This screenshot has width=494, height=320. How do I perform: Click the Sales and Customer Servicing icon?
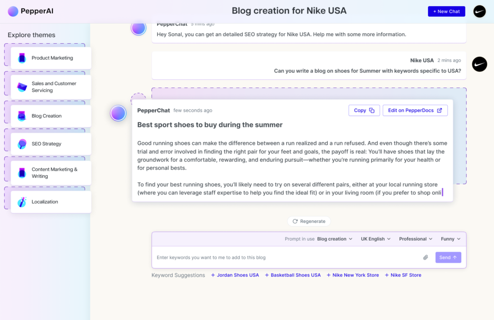click(x=22, y=87)
